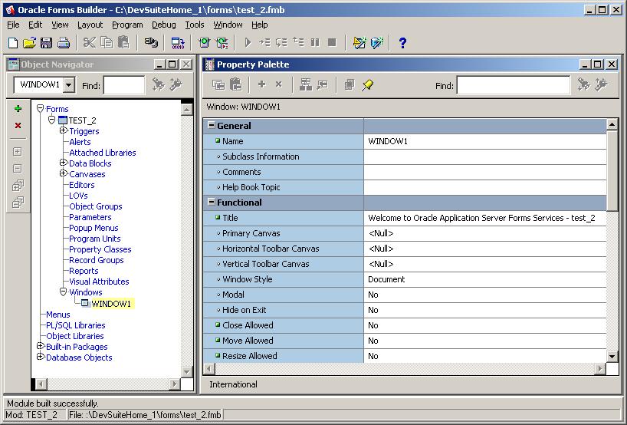
Task: Click the Print icon in the toolbar
Action: pyautogui.click(x=63, y=43)
